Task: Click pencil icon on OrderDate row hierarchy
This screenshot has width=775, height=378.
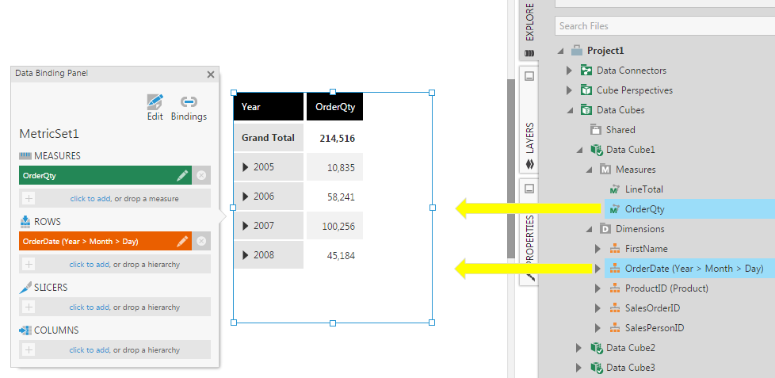Action: click(x=182, y=241)
